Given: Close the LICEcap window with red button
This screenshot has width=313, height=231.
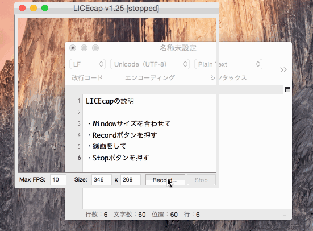Looking at the screenshot, I should (22, 8).
